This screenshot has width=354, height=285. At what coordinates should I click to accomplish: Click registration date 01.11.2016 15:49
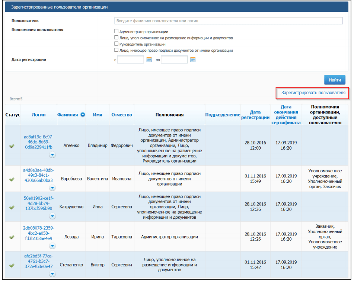255,179
